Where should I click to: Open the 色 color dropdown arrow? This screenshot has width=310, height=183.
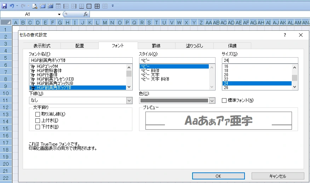[212, 101]
